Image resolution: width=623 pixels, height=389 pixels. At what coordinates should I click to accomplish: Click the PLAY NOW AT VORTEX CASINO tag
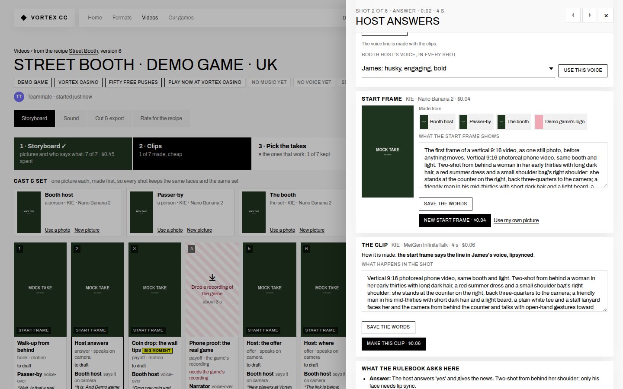tap(205, 83)
